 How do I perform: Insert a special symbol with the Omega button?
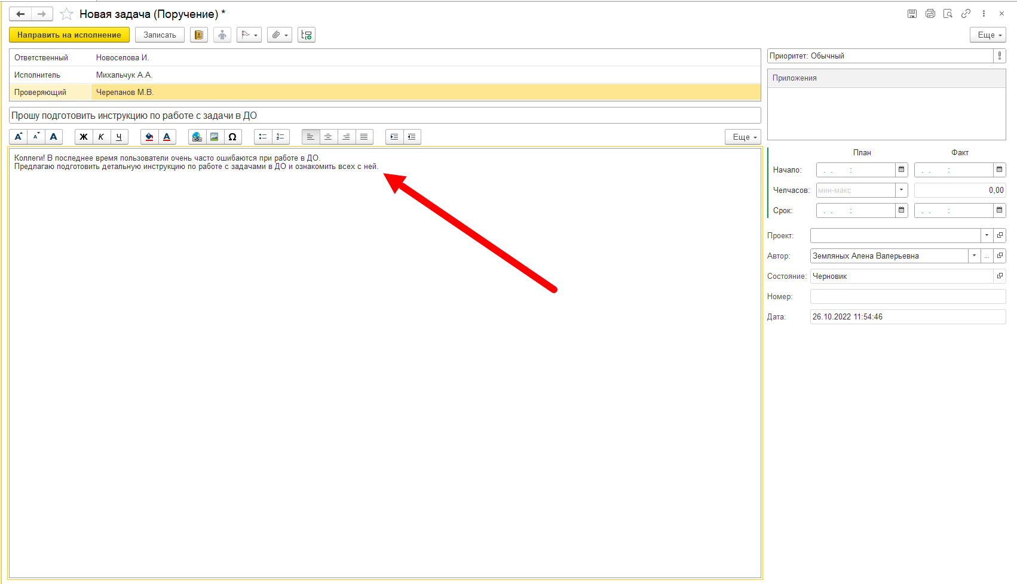(x=232, y=137)
